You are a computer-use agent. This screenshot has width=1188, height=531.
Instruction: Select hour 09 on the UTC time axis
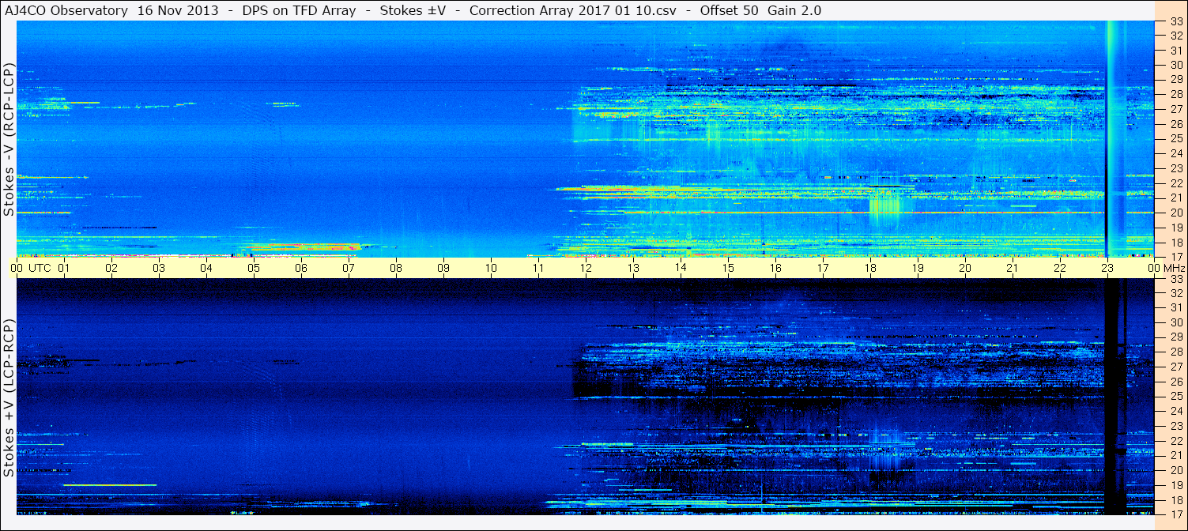click(443, 268)
